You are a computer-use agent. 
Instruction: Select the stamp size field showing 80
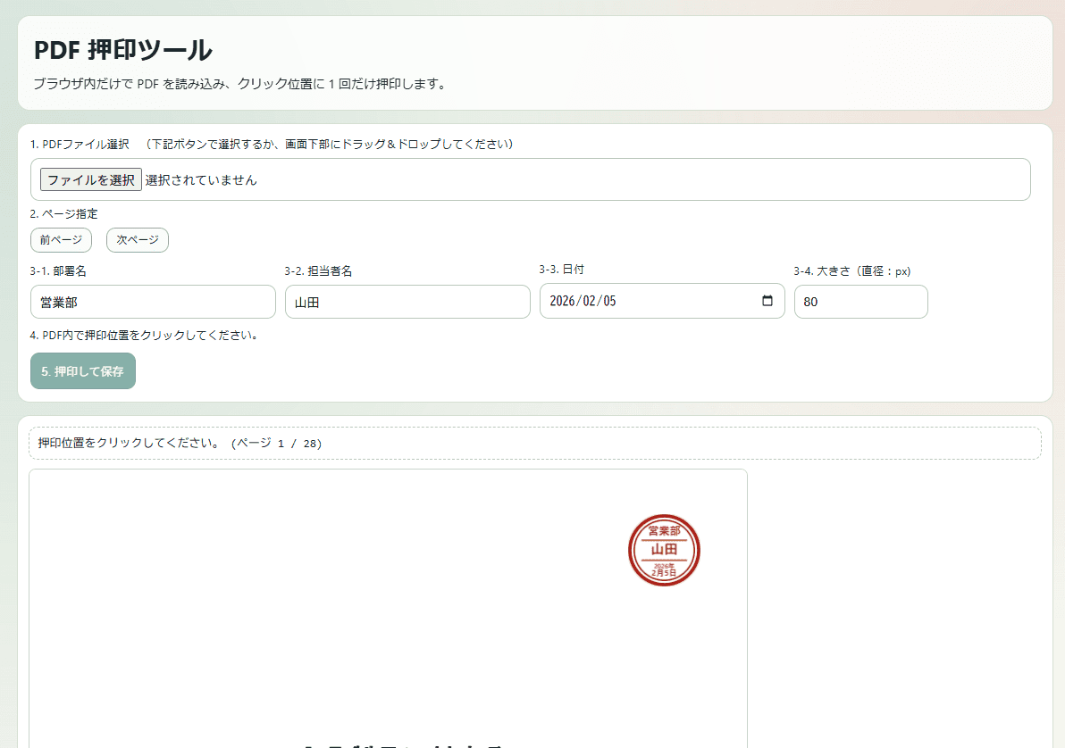tap(860, 302)
